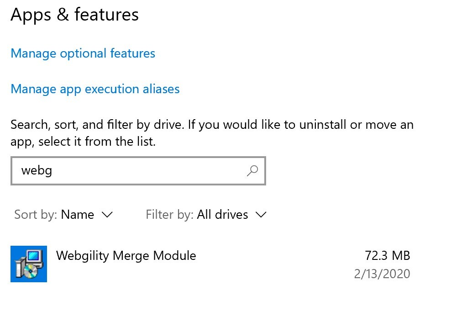The height and width of the screenshot is (322, 456).
Task: Click the magnifier search icon
Action: point(252,171)
